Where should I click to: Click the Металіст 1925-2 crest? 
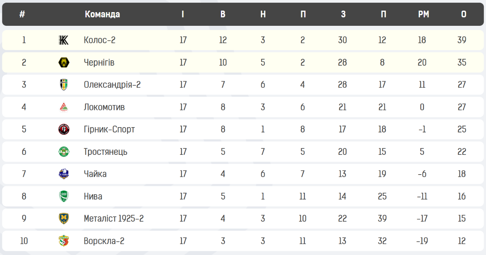[64, 219]
